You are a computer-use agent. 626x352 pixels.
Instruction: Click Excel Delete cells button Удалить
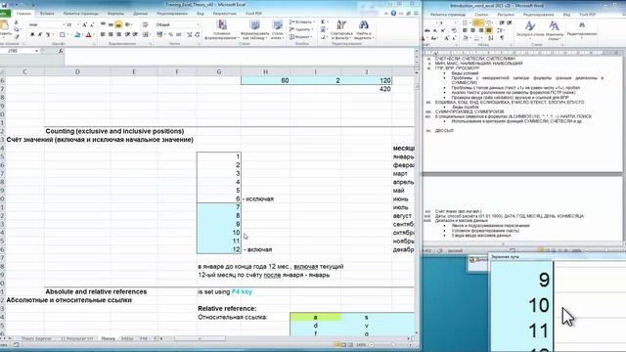click(x=300, y=29)
